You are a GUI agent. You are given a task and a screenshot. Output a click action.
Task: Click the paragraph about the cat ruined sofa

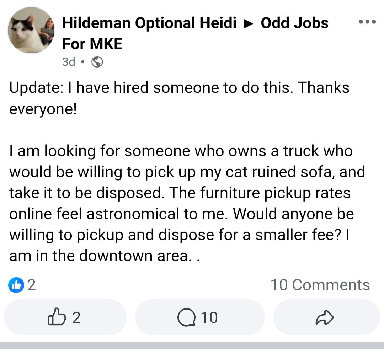181,193
